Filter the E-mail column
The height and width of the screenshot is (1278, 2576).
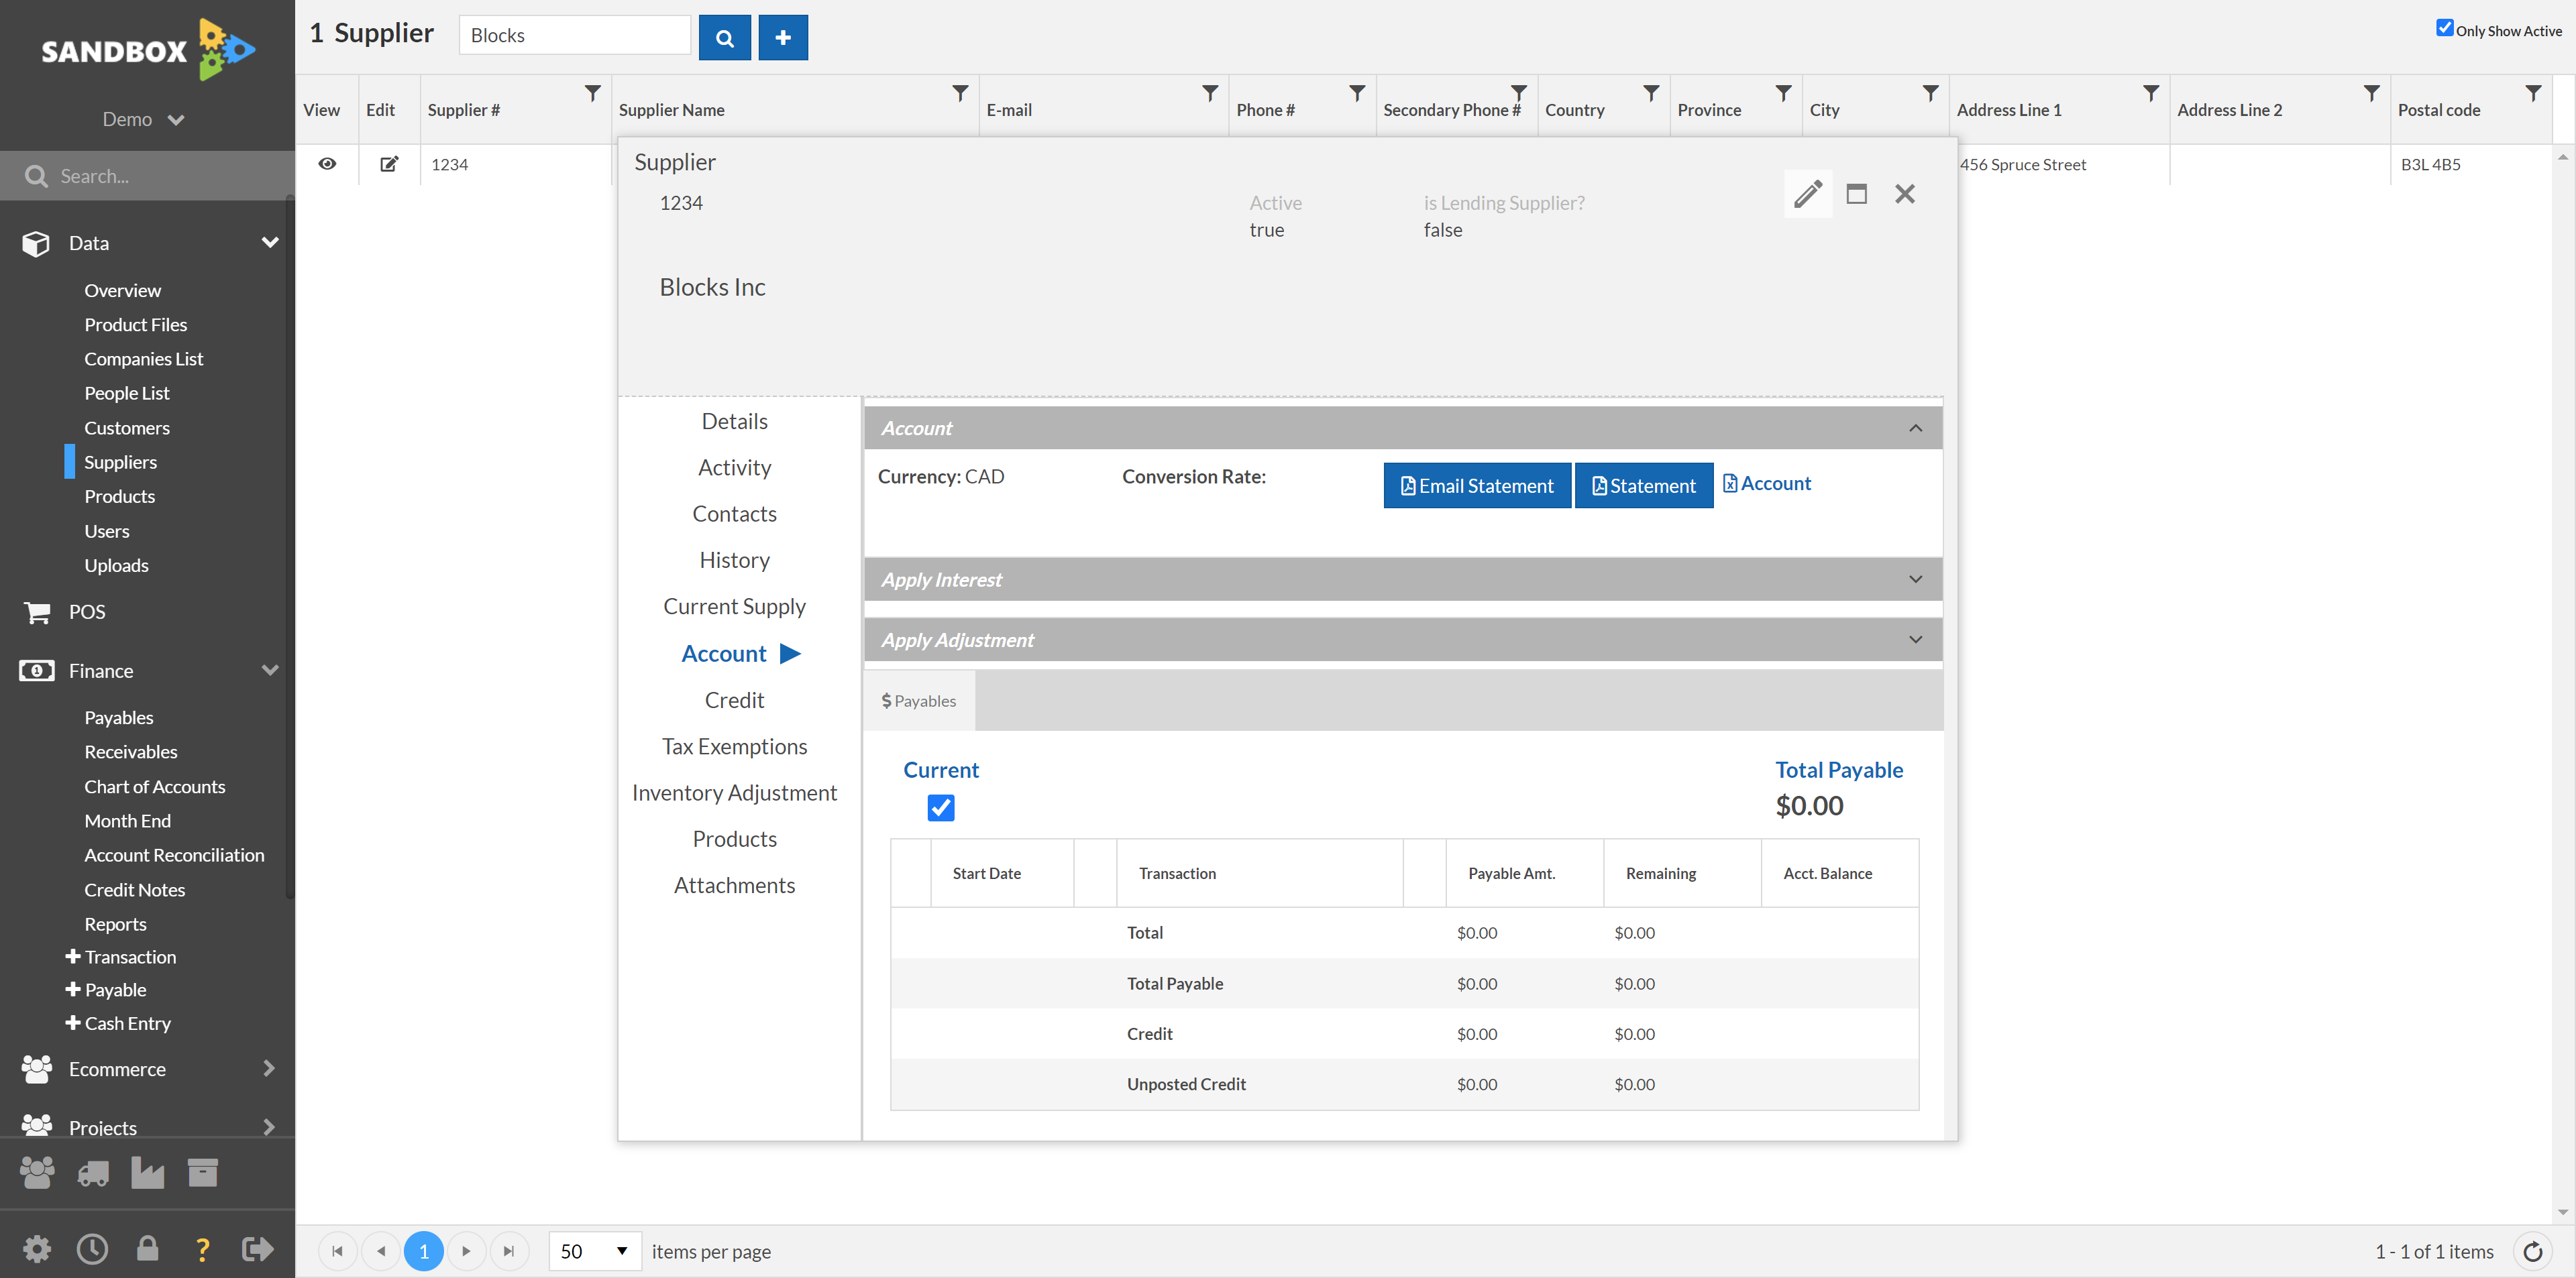tap(1209, 94)
